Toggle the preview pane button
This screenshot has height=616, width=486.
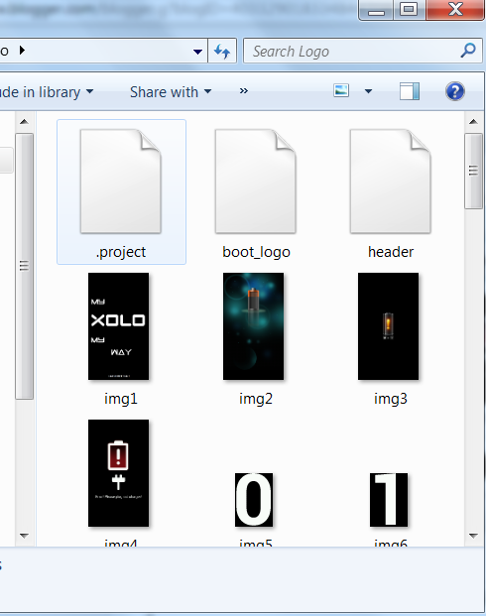pyautogui.click(x=410, y=91)
